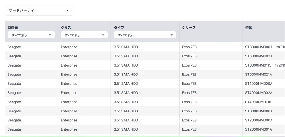Image resolution: width=285 pixels, height=137 pixels.
Task: Click the クラス column header label
Action: 66,28
